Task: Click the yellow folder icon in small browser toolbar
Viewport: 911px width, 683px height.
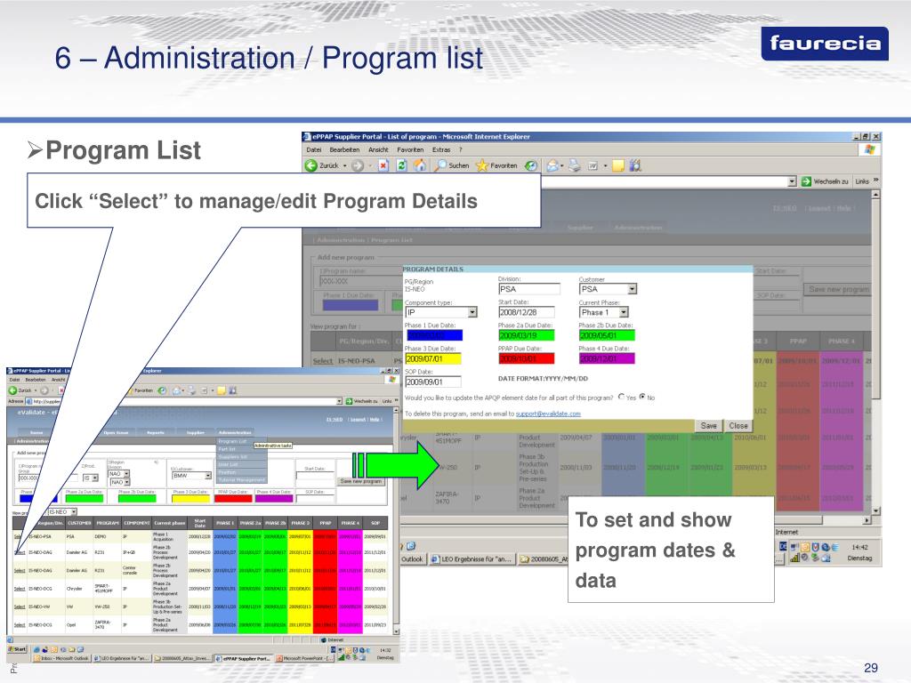Action: 222,390
